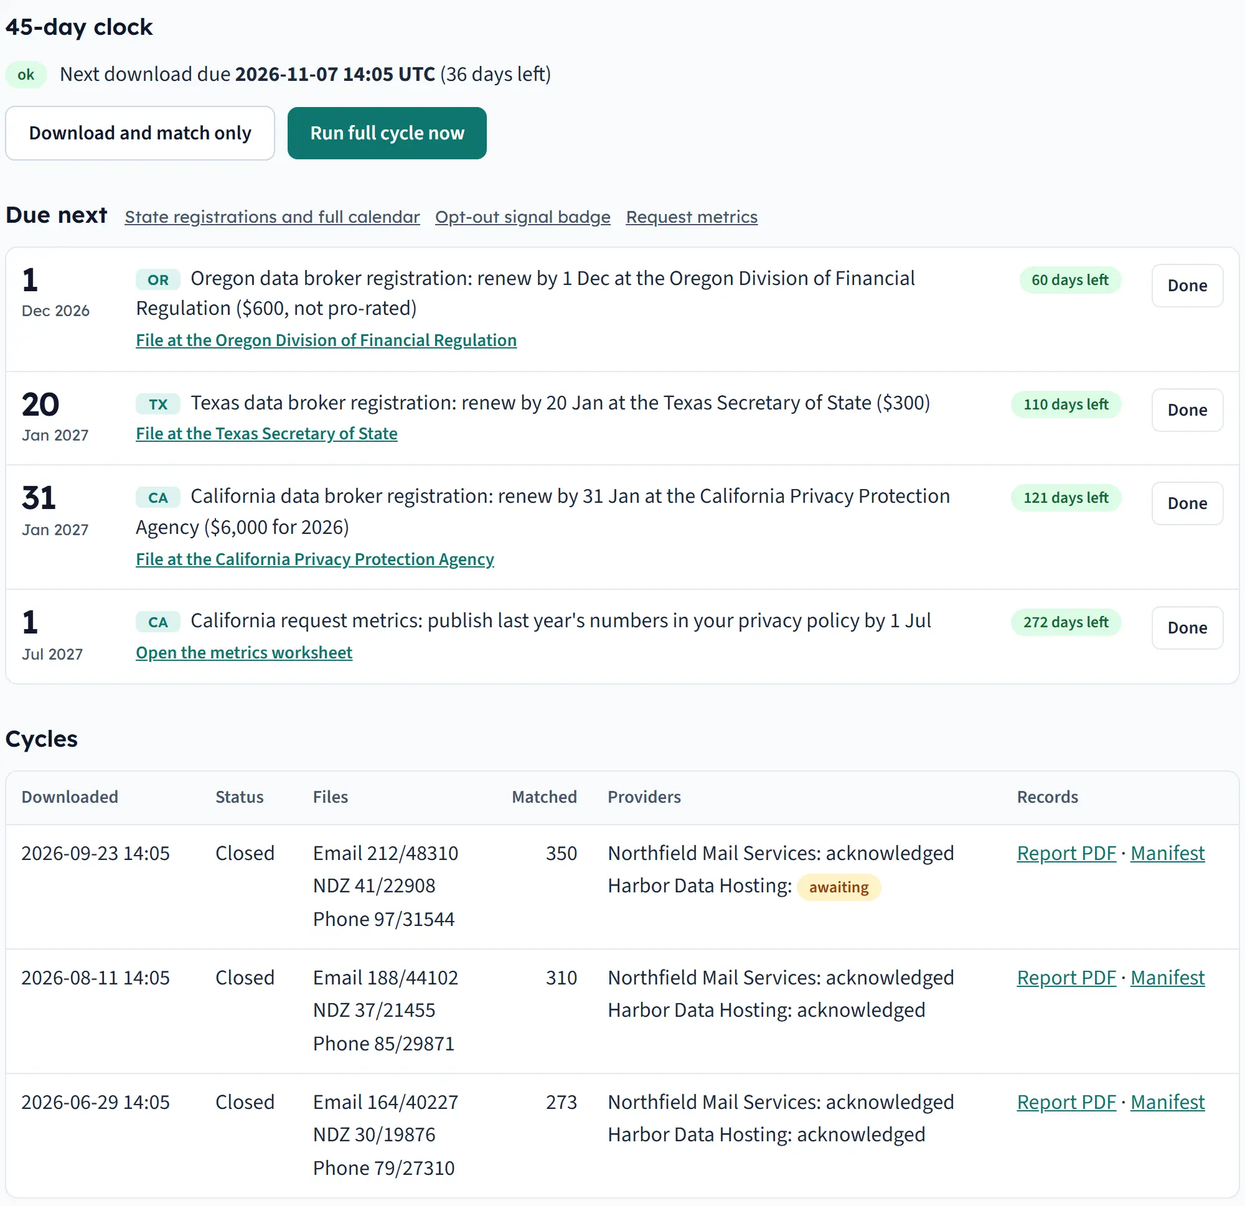Click the 60 days left badge

point(1069,279)
